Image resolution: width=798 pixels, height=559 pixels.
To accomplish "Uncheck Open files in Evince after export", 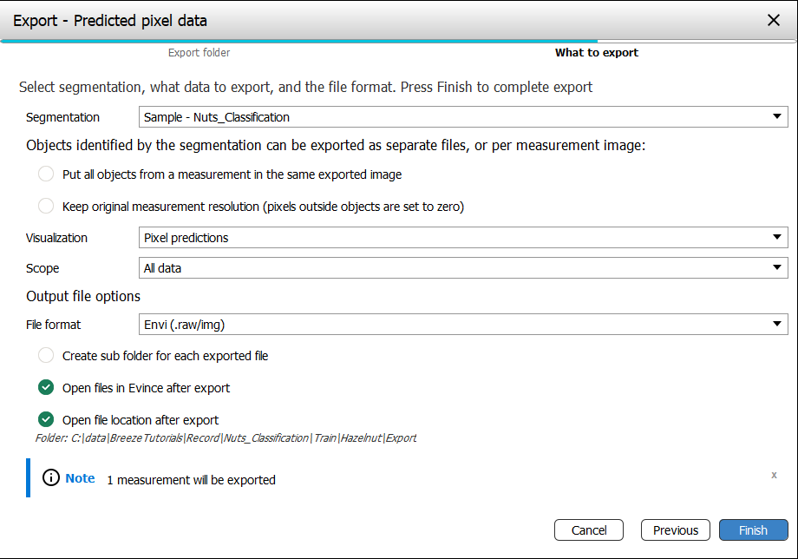I will point(46,388).
